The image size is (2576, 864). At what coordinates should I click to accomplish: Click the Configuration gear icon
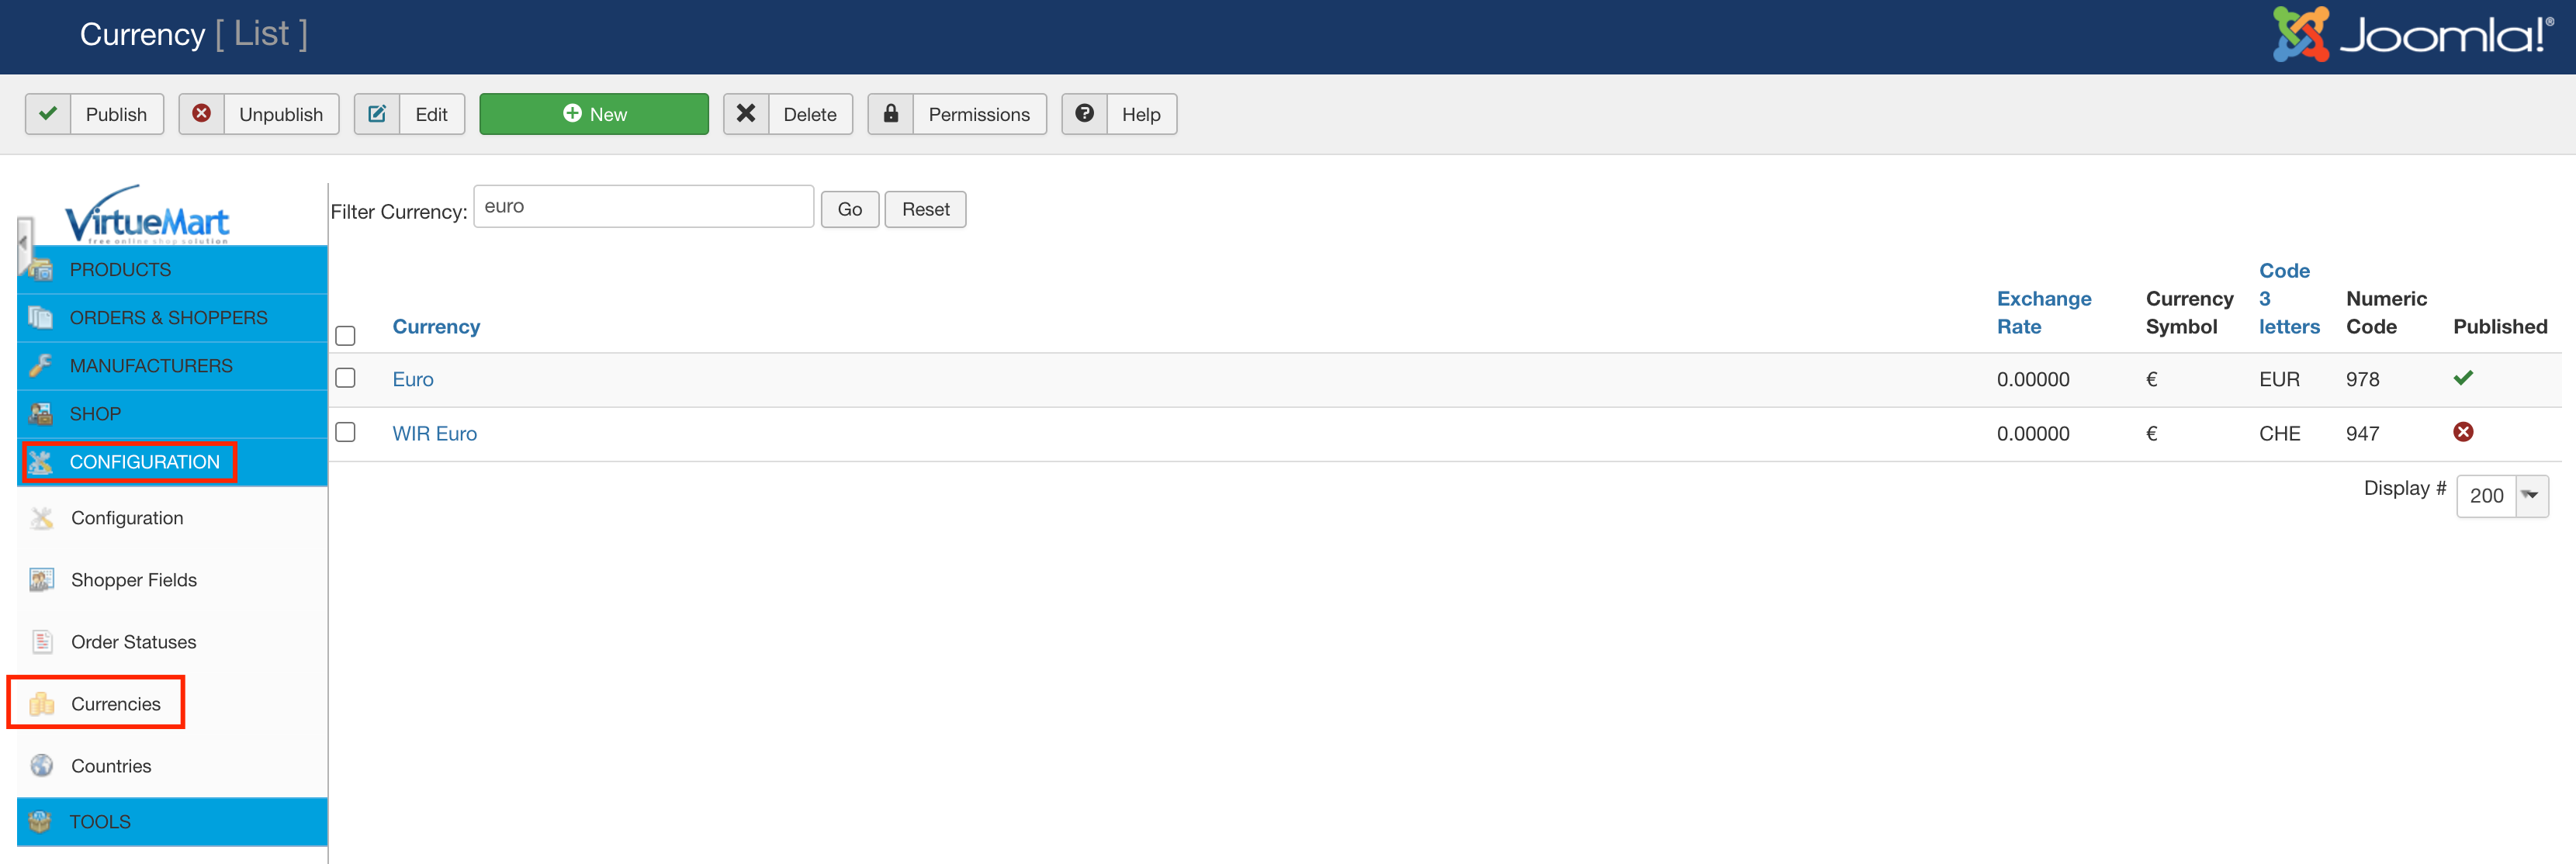[41, 517]
